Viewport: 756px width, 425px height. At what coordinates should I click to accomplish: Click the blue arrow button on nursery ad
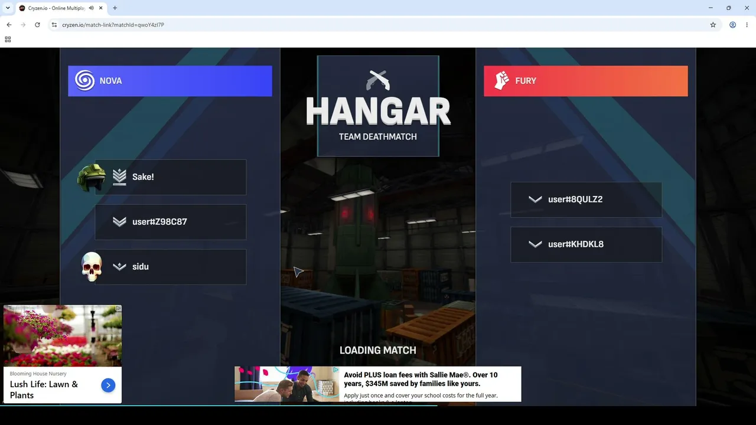108,385
